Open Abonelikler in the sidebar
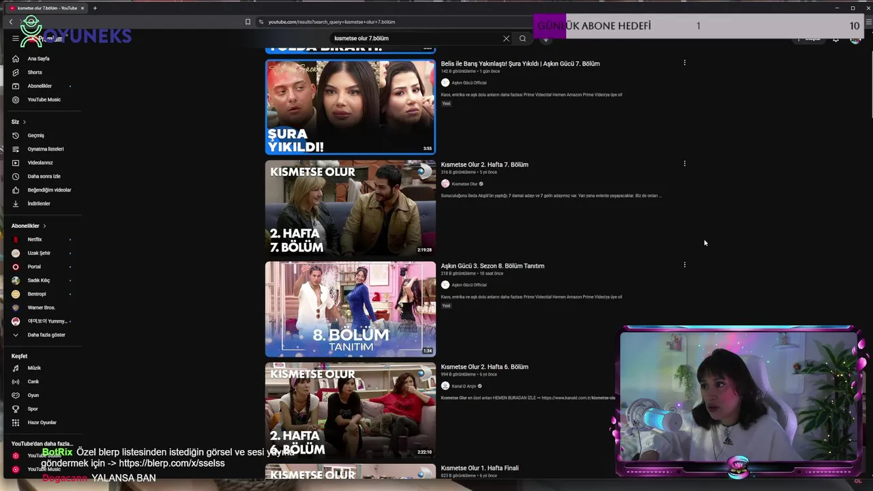This screenshot has width=873, height=491. coord(39,86)
